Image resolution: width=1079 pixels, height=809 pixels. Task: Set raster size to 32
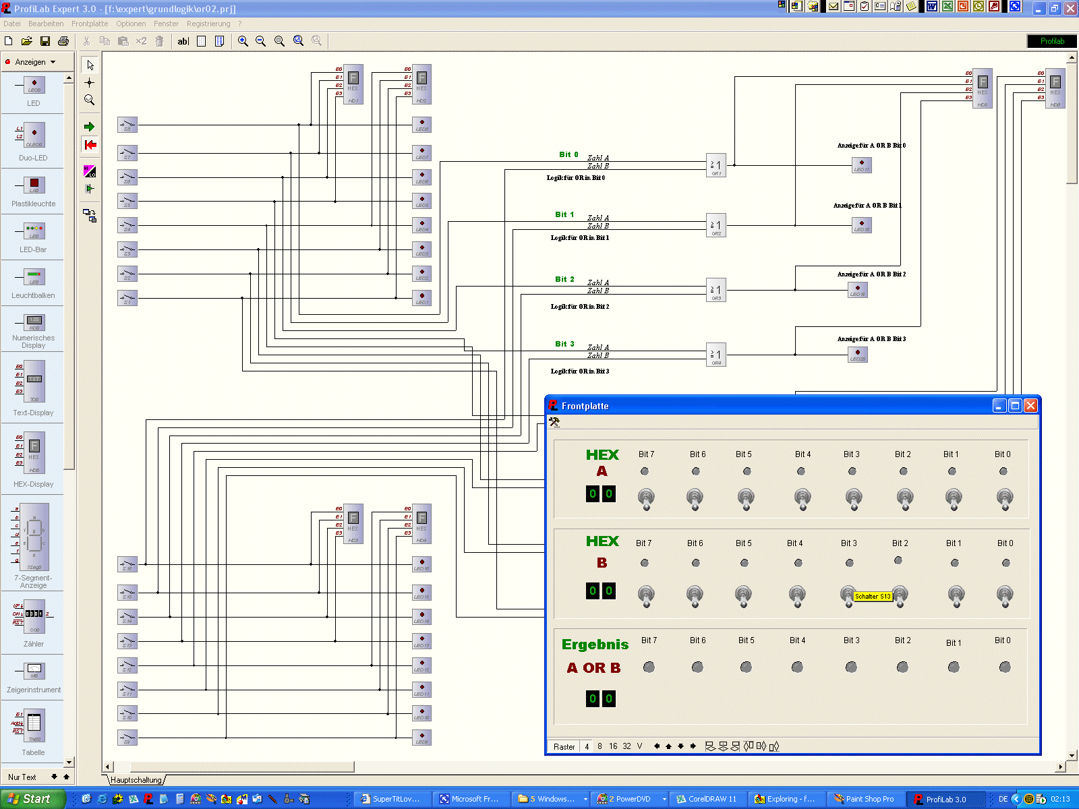click(627, 746)
